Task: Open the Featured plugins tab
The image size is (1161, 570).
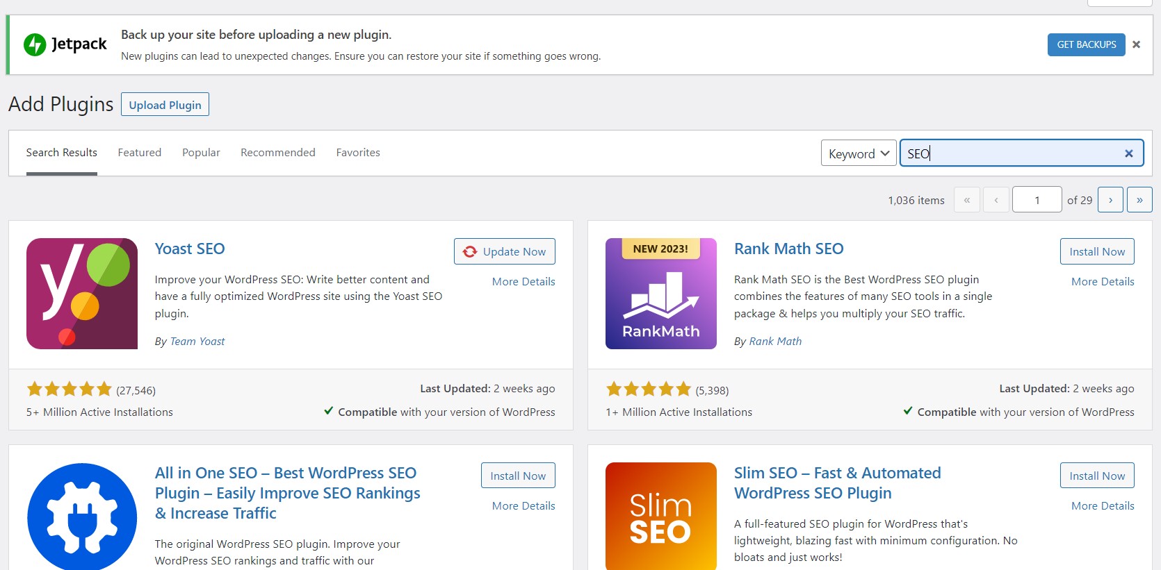Action: pyautogui.click(x=140, y=153)
